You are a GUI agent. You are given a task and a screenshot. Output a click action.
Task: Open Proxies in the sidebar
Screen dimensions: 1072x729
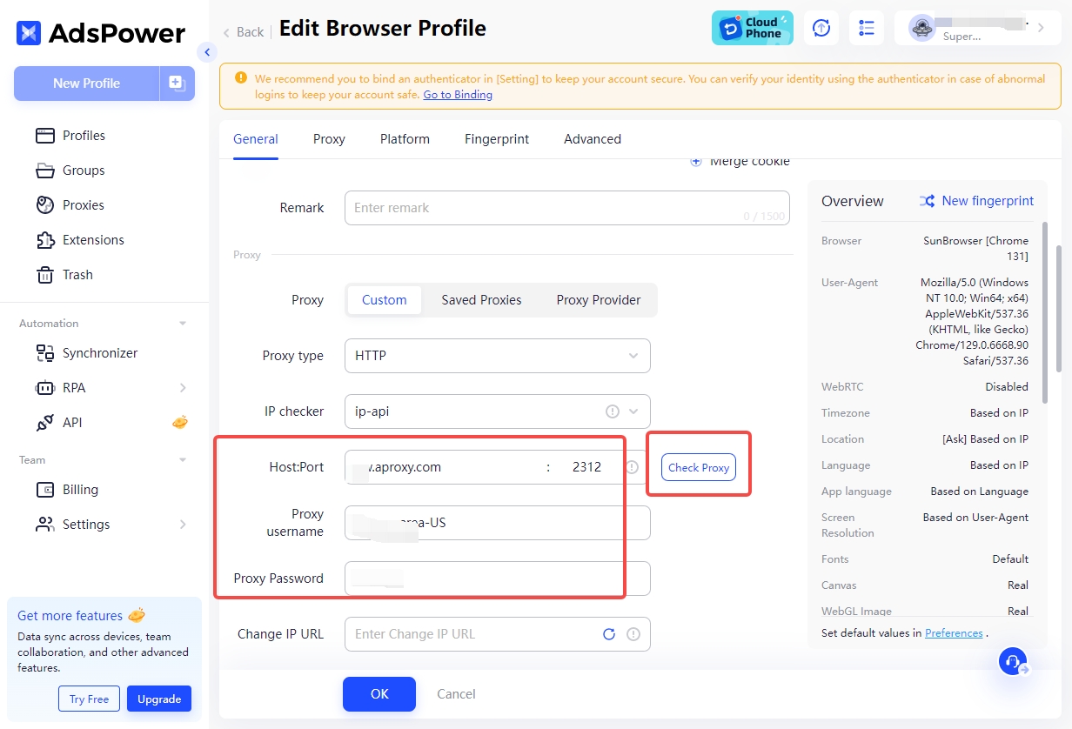84,205
